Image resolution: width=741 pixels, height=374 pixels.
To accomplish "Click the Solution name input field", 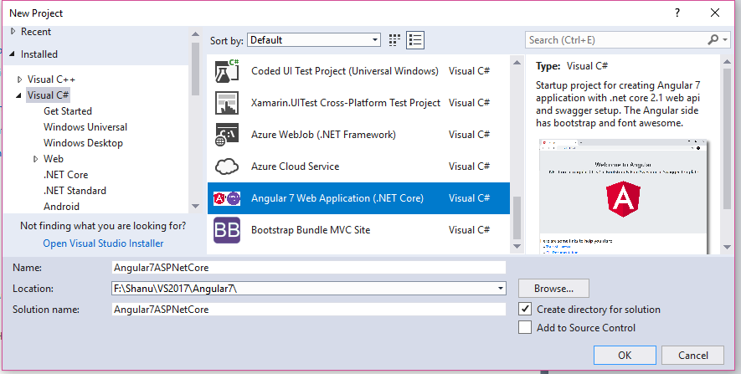I will (x=309, y=310).
